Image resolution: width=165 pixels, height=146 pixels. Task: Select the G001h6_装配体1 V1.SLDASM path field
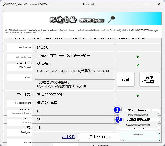(x=75, y=74)
